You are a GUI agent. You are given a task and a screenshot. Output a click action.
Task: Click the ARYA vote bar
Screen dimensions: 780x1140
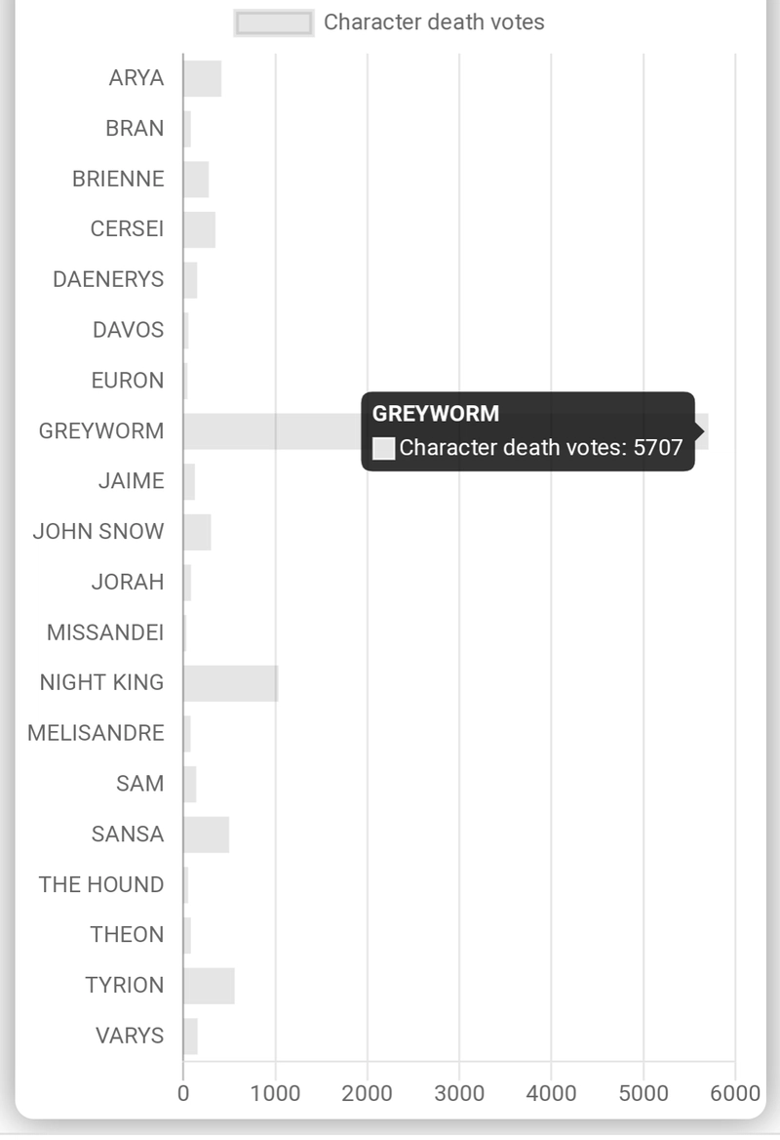pos(202,78)
